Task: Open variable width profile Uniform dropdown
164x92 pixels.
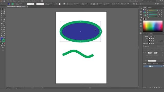Action: pyautogui.click(x=35, y=4)
